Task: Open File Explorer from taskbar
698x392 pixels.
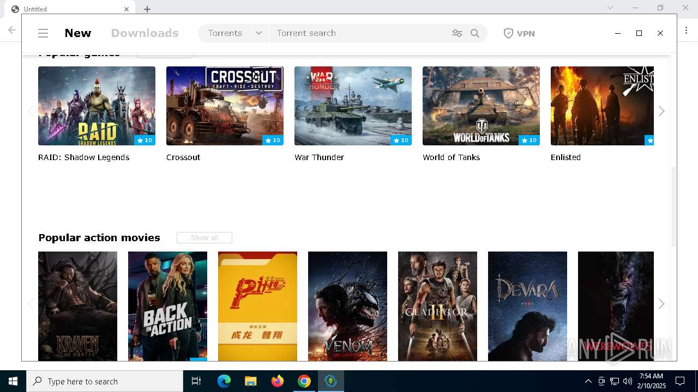Action: (x=251, y=381)
